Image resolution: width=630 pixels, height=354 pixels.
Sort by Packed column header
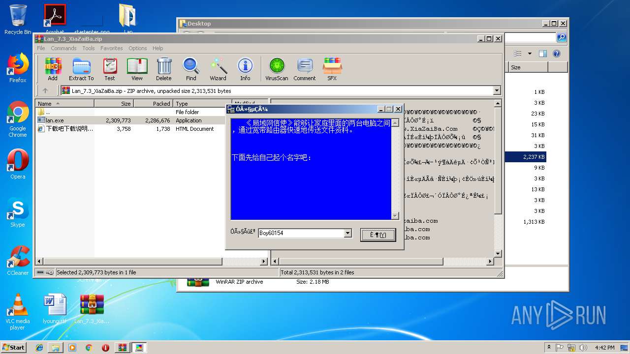(153, 104)
